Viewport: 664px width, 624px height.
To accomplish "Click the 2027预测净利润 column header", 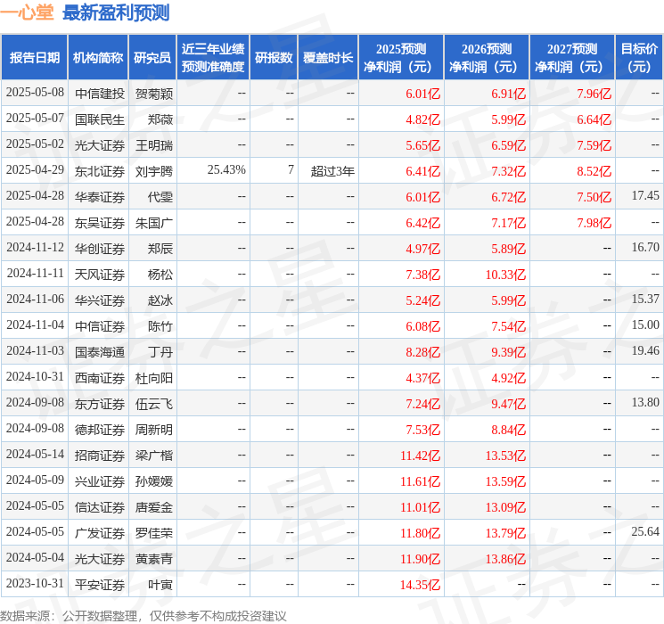I will tap(572, 58).
